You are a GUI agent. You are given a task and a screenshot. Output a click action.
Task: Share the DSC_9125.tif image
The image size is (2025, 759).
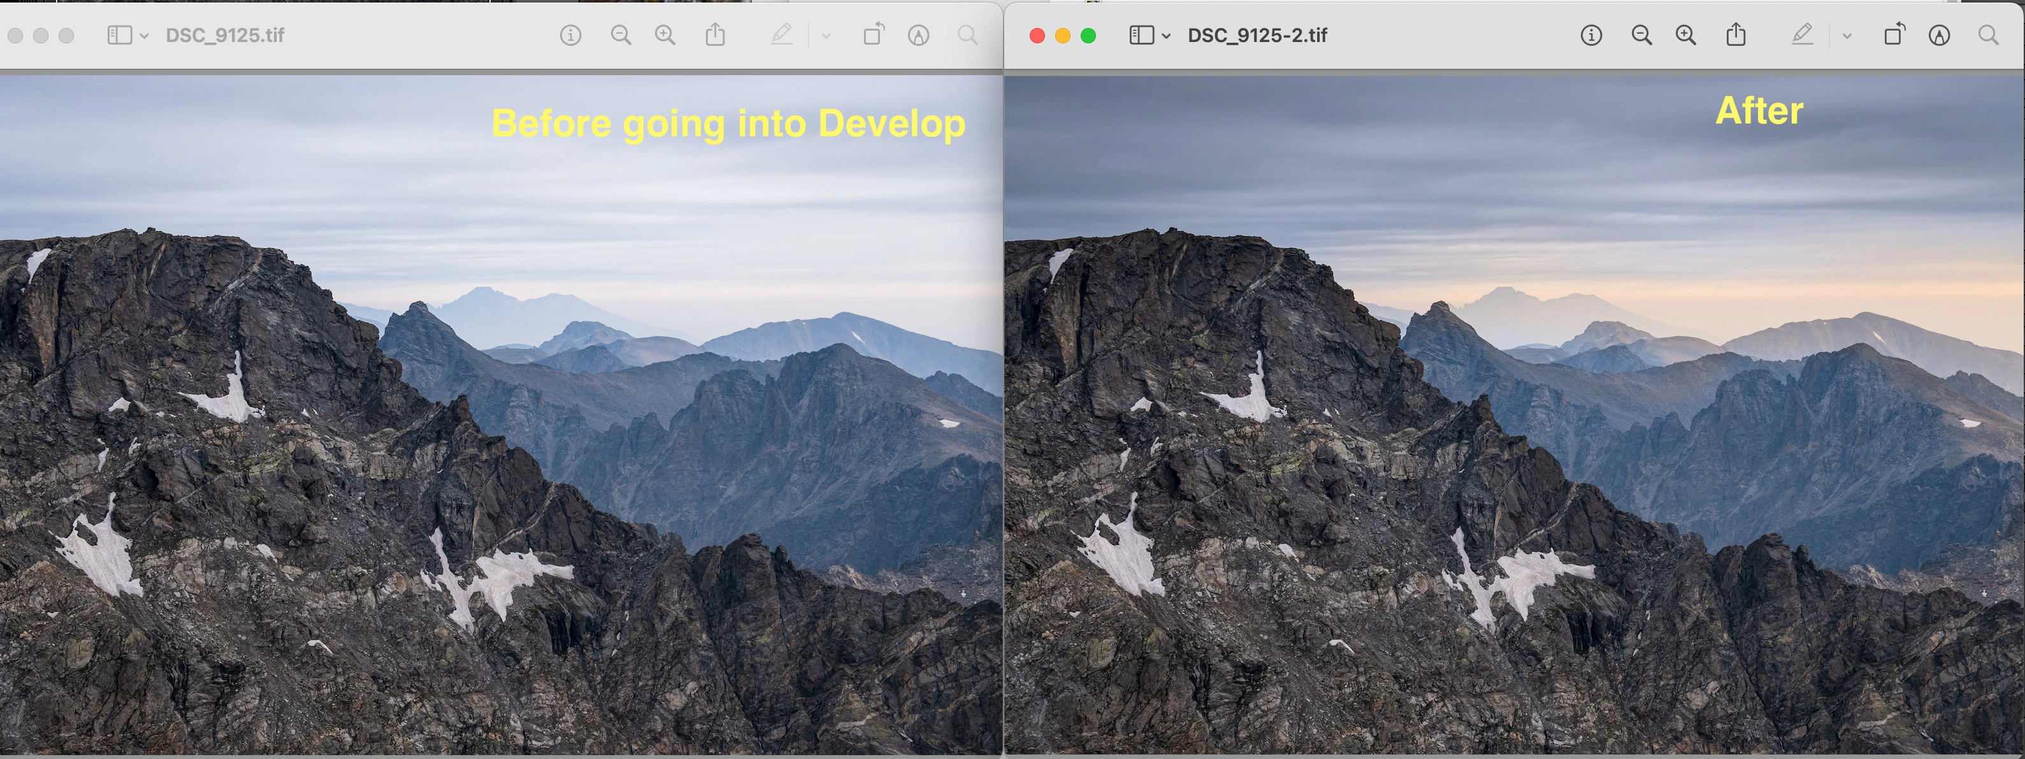click(714, 34)
